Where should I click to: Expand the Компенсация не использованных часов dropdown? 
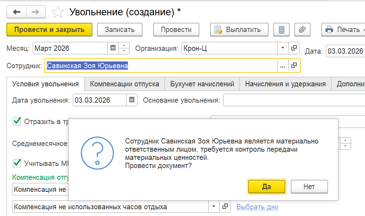[x=214, y=207]
